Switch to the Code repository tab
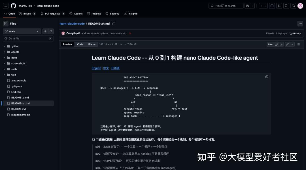The height and width of the screenshot is (170, 306). coord(9,14)
